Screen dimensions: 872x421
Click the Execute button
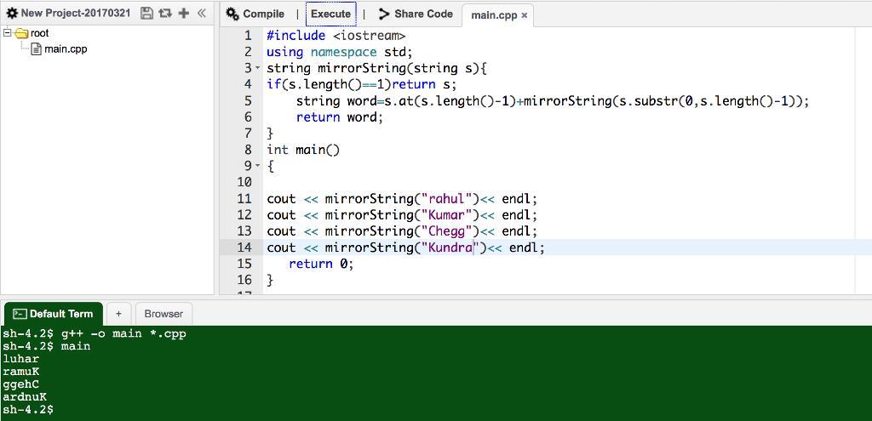click(x=331, y=14)
